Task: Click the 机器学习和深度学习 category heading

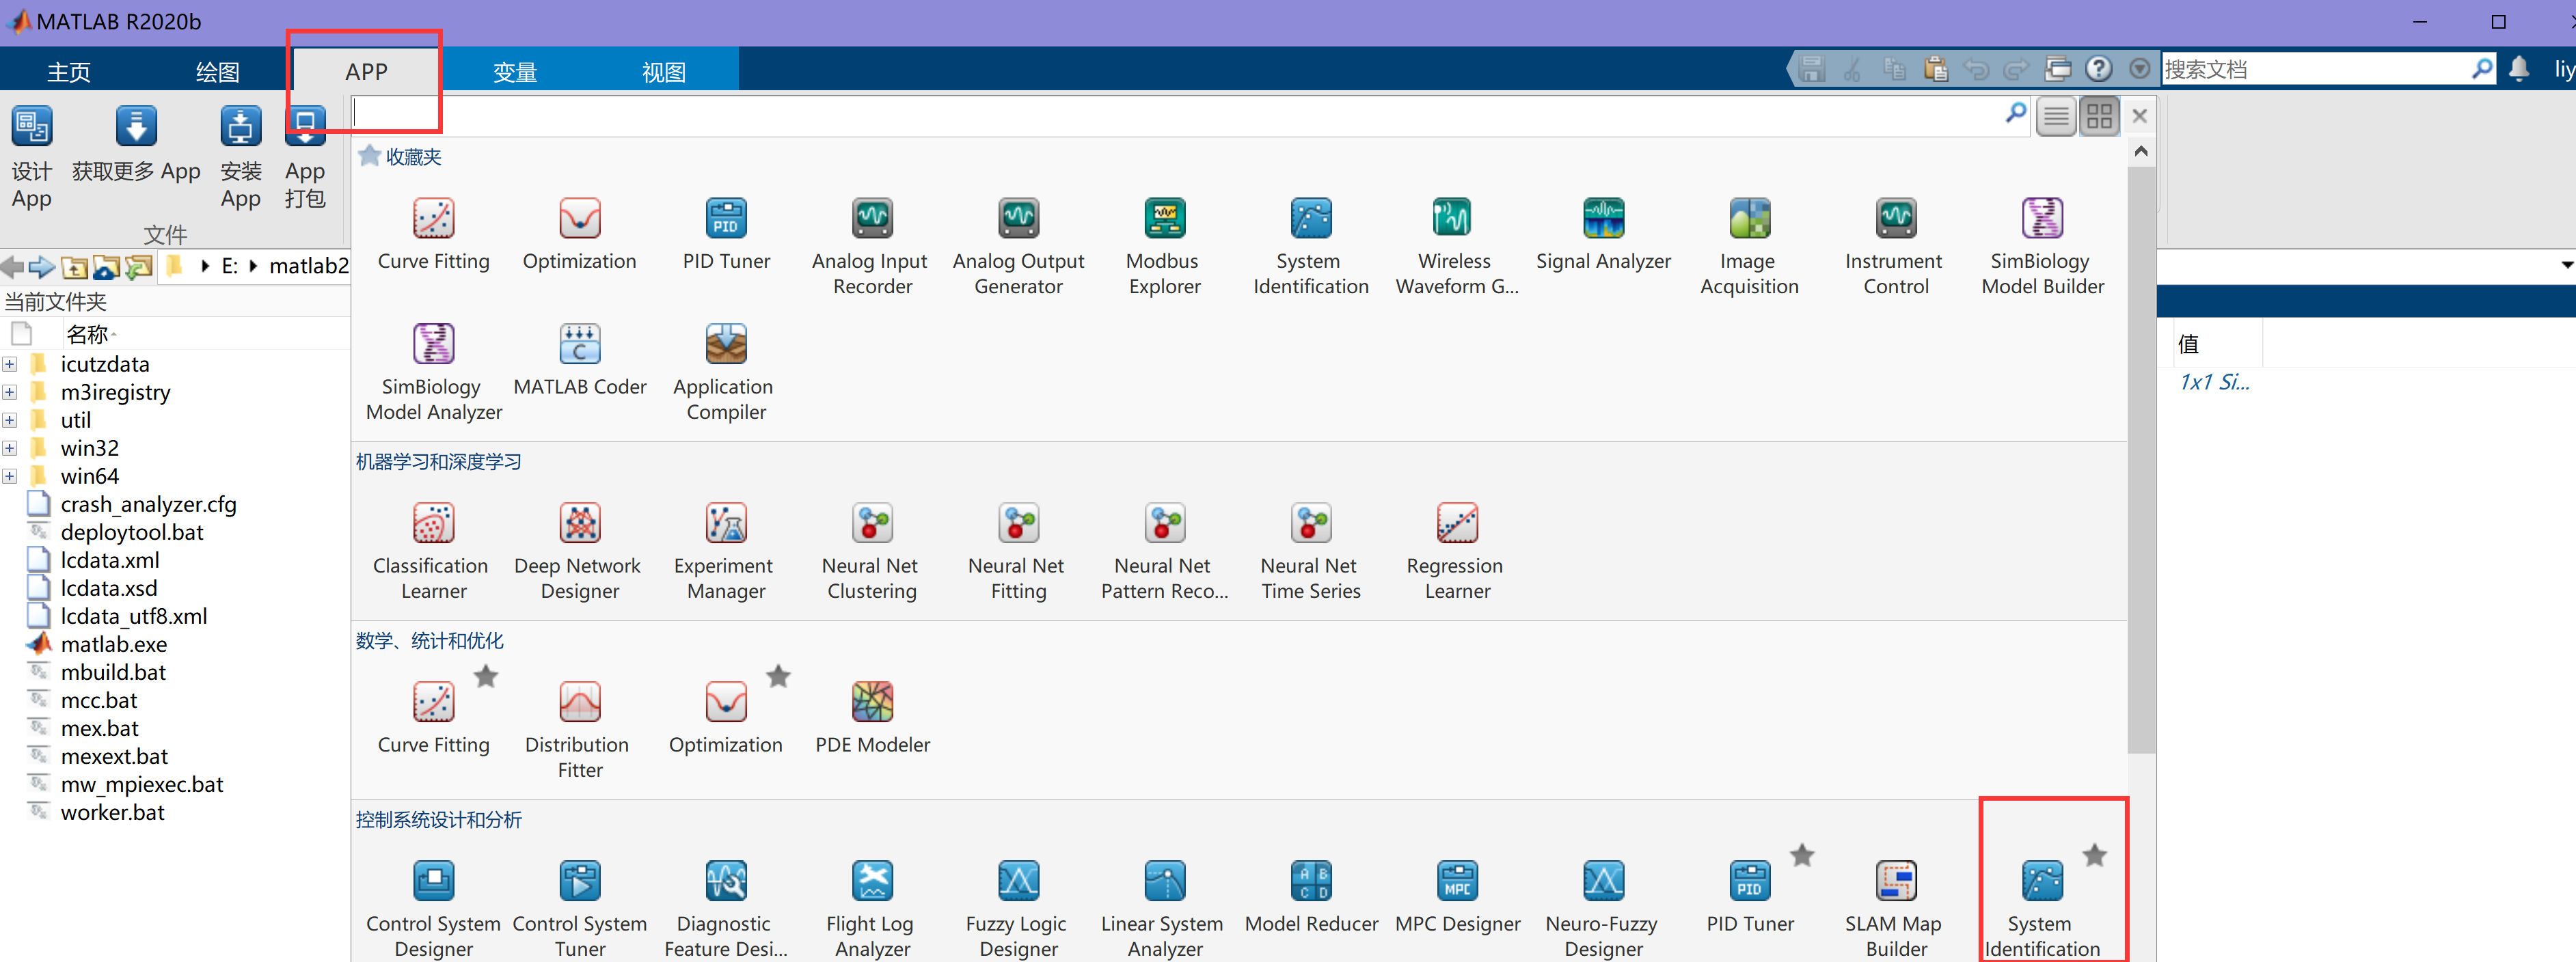Action: click(x=438, y=462)
